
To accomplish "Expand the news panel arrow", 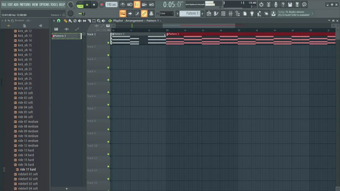I will tap(313, 14).
